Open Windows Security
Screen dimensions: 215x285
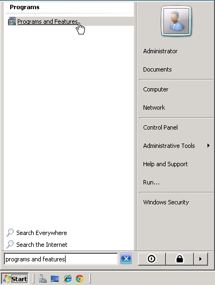[x=166, y=202]
